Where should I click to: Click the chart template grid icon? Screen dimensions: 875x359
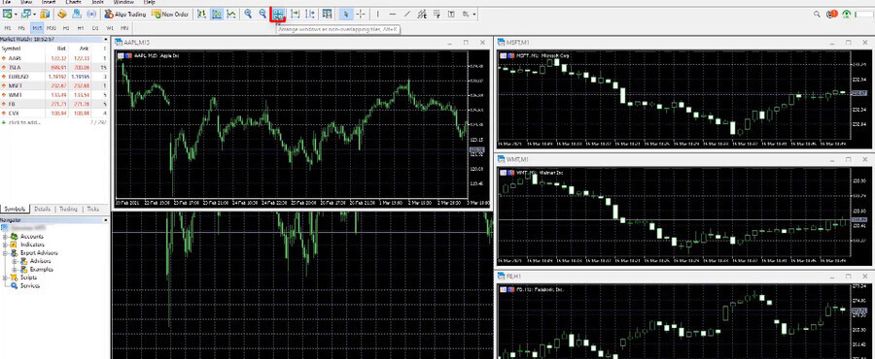[x=327, y=14]
